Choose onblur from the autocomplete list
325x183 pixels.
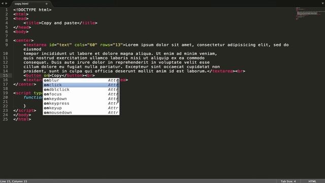pyautogui.click(x=81, y=80)
